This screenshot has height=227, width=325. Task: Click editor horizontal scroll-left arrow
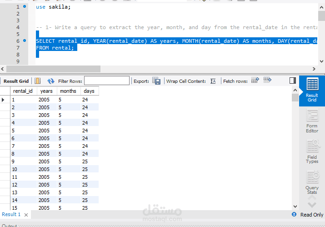(x=2, y=69)
